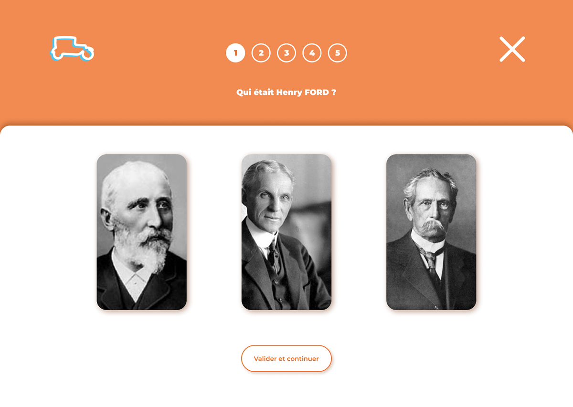Jump to question step 2 circle

point(261,53)
